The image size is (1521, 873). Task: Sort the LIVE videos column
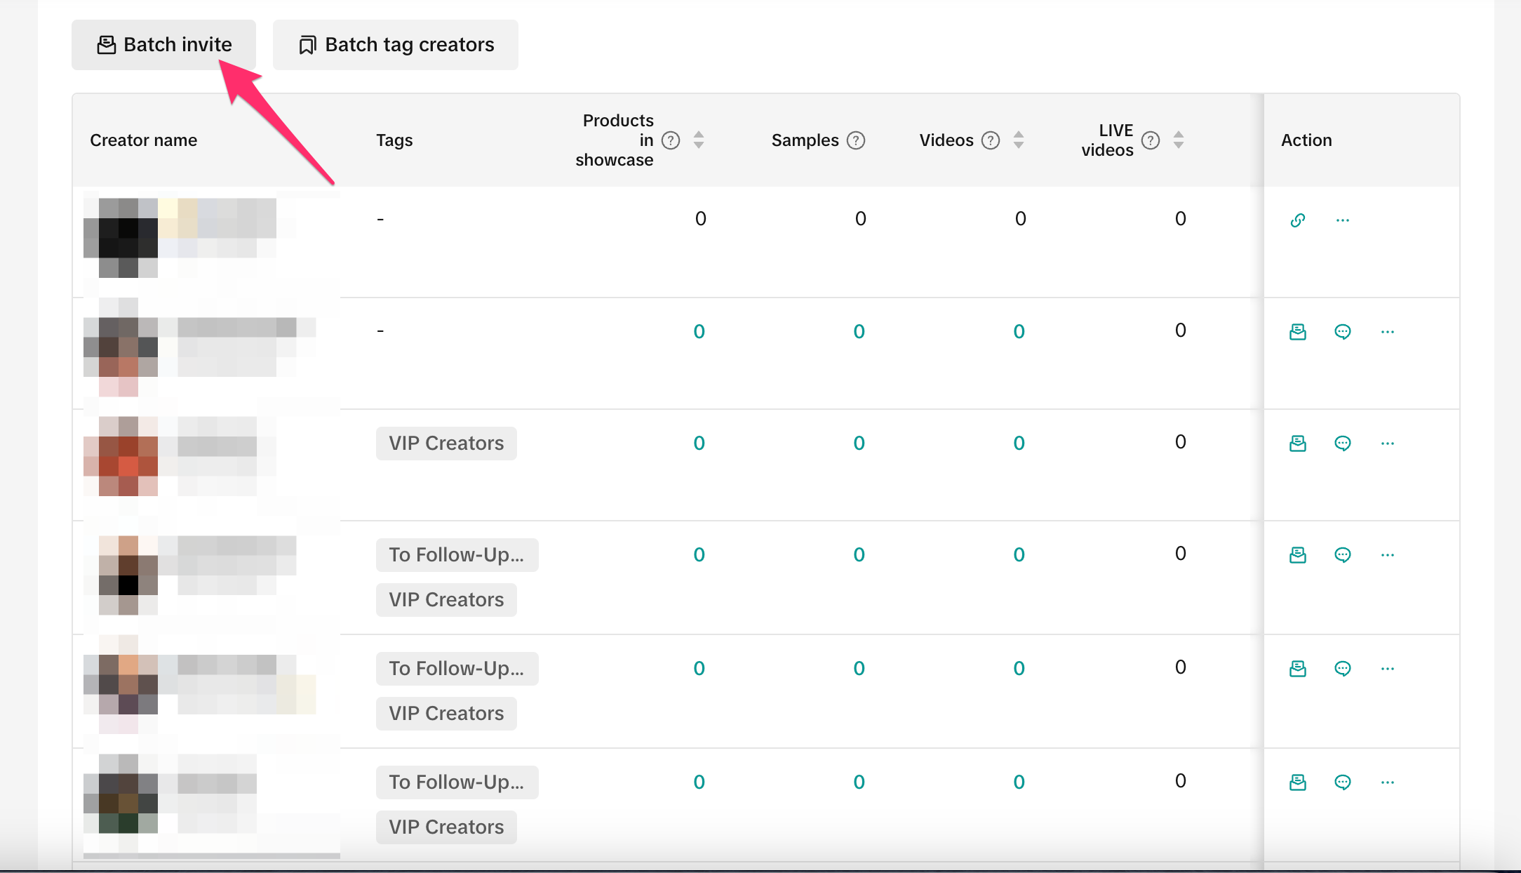tap(1178, 140)
